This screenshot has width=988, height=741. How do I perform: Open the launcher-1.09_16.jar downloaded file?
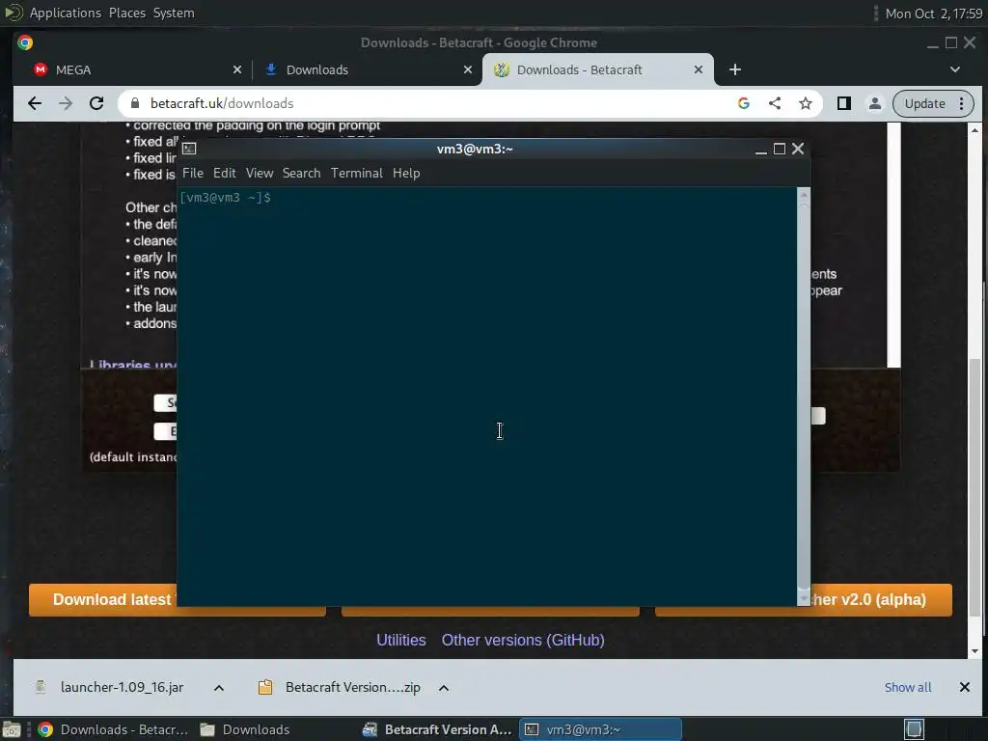pyautogui.click(x=122, y=687)
